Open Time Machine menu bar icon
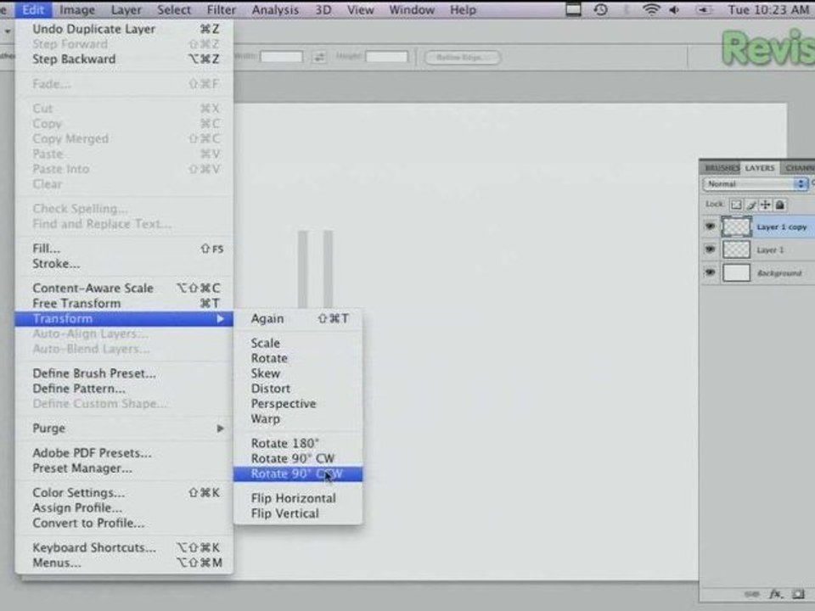 tap(601, 9)
